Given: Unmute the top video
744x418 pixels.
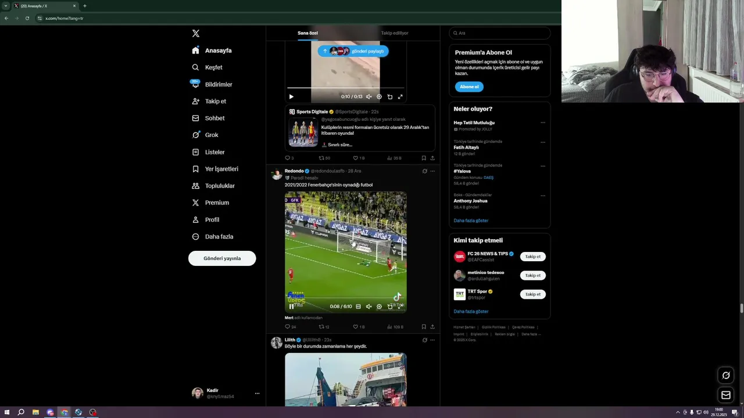Looking at the screenshot, I should 369,97.
